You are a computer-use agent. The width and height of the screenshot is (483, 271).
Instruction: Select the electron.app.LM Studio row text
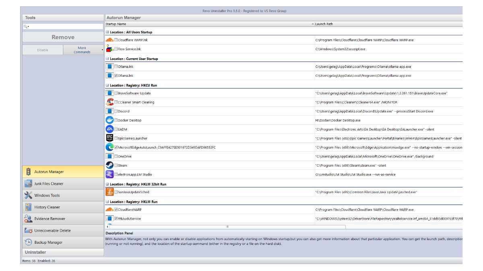coord(135,174)
